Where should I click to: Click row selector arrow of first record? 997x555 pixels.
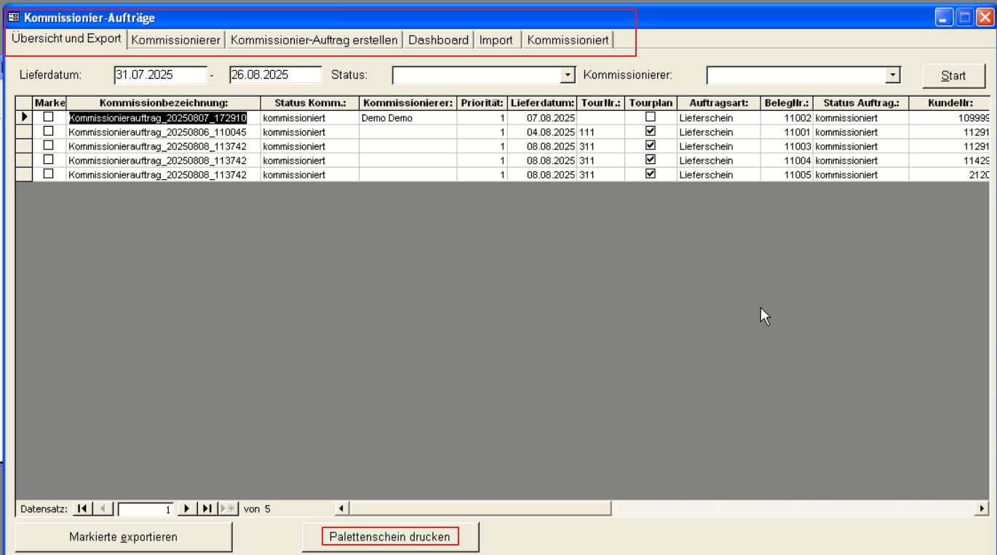point(24,117)
